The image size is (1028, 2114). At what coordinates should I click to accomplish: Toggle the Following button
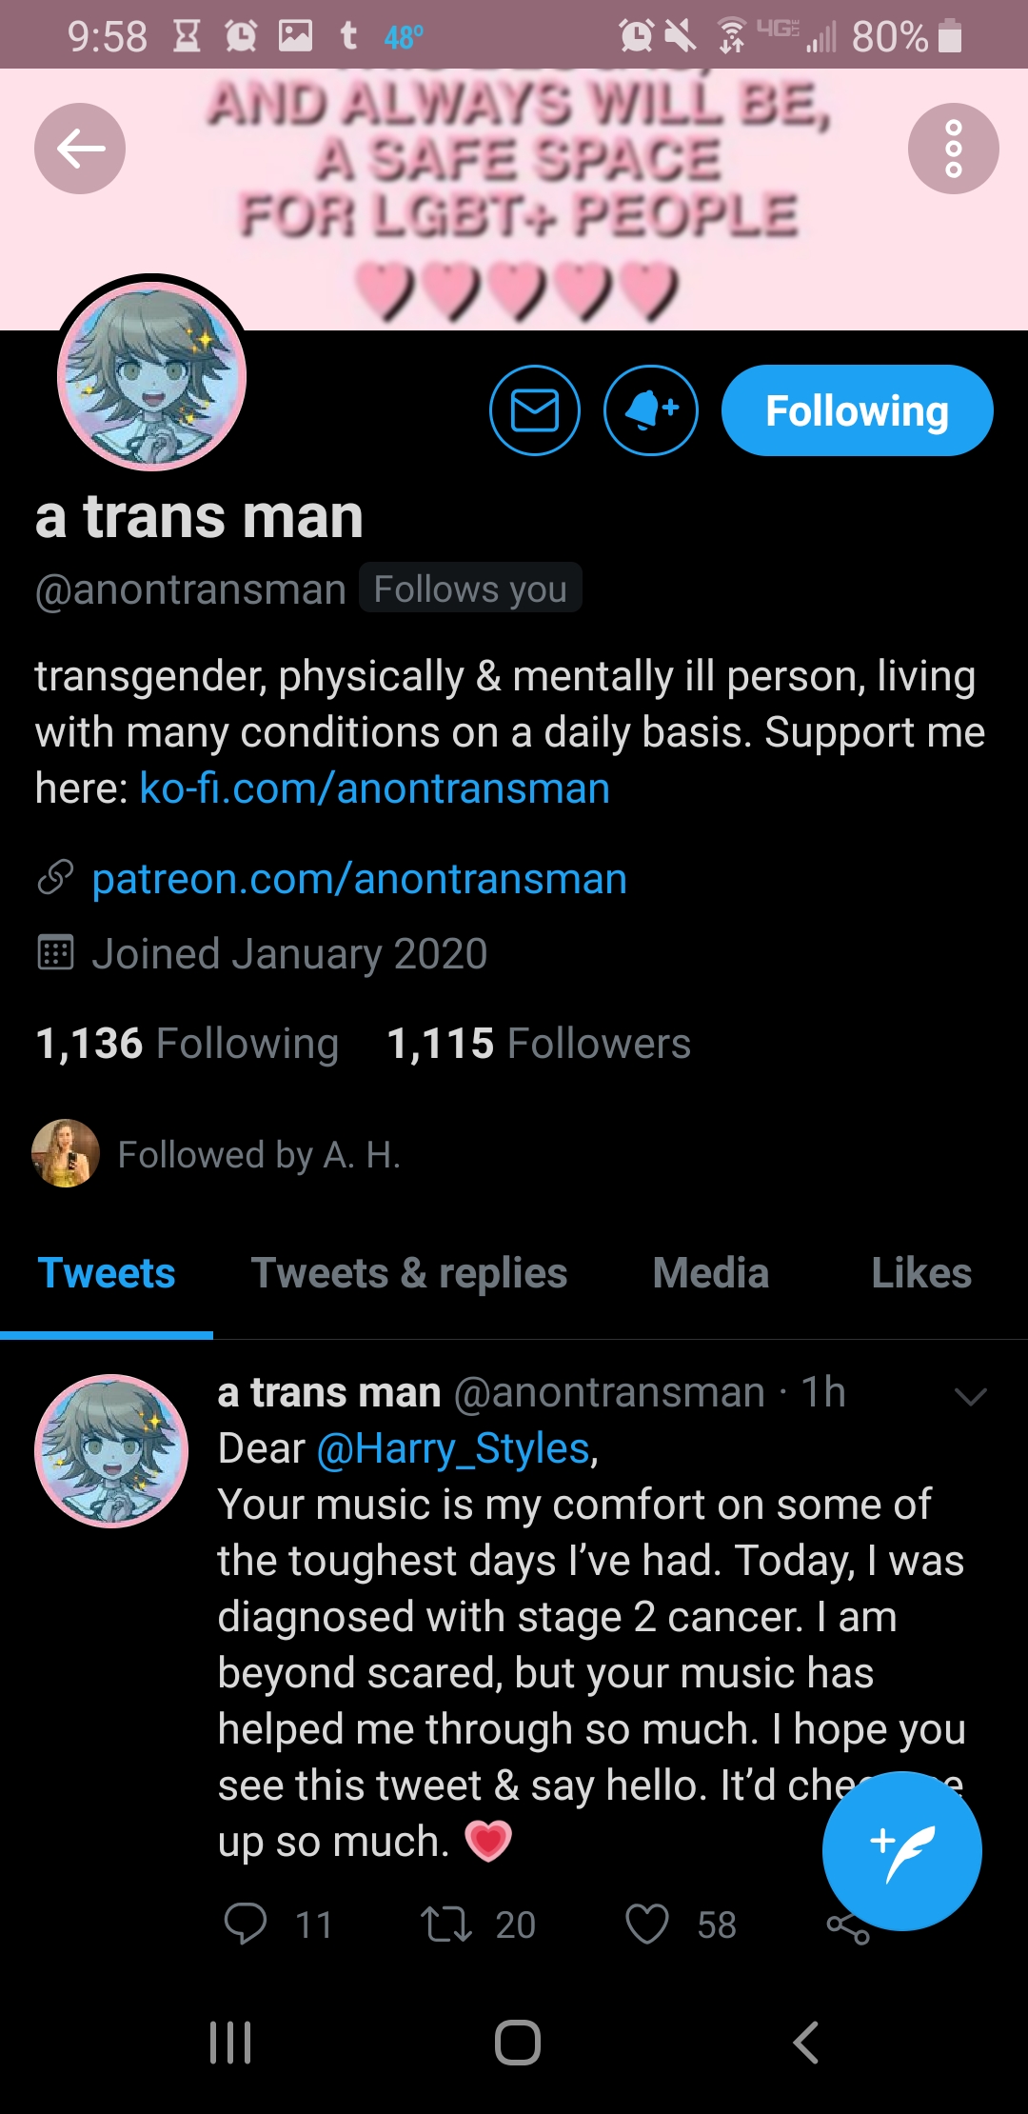857,410
